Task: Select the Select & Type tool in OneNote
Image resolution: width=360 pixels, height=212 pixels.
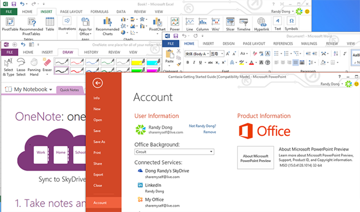Action: (x=8, y=67)
